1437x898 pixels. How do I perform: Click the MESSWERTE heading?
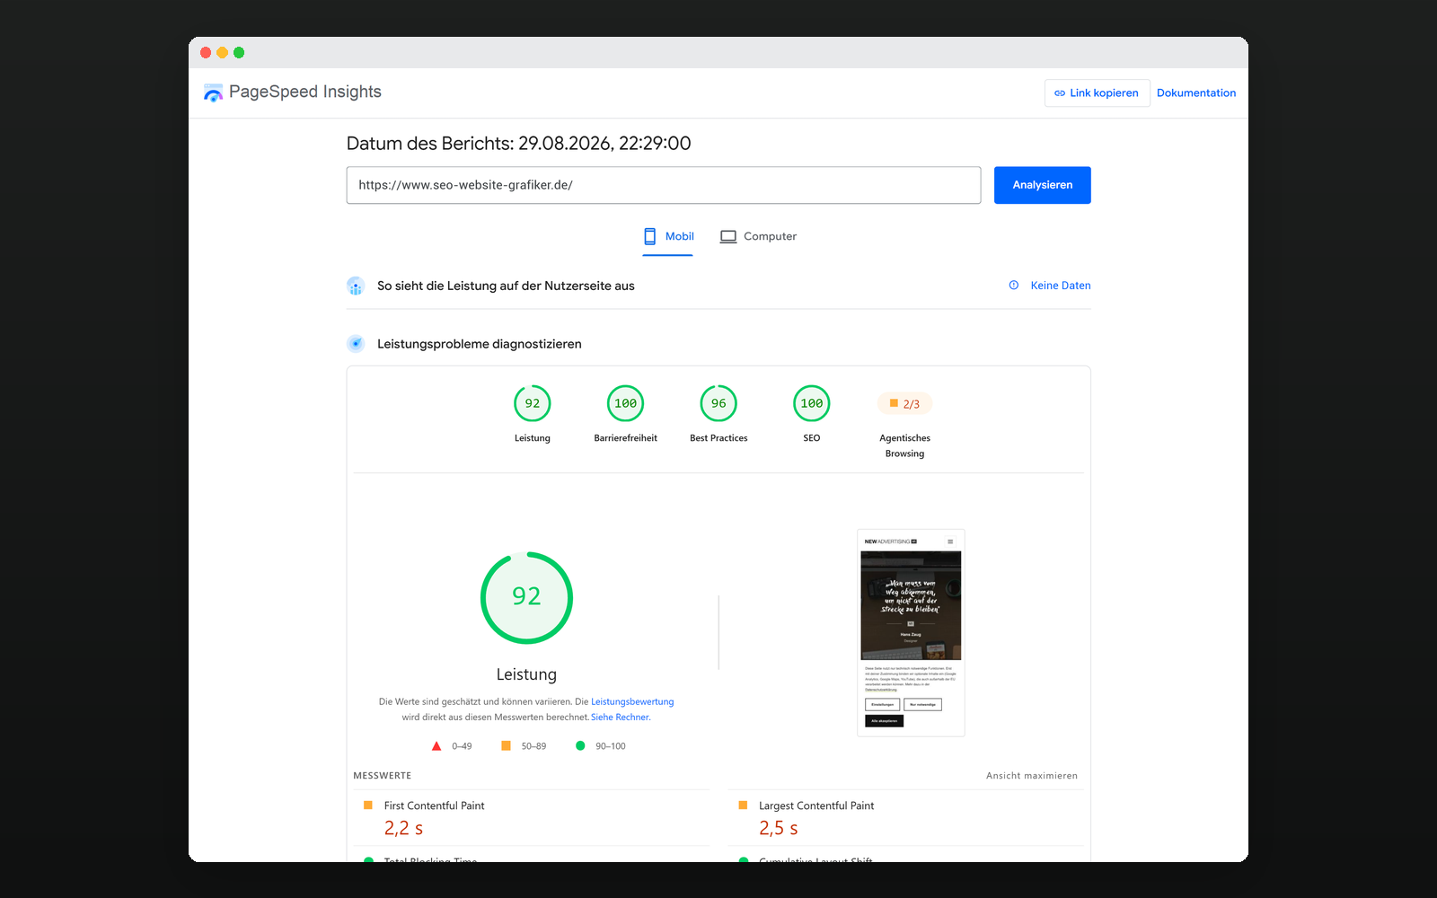[x=383, y=776]
